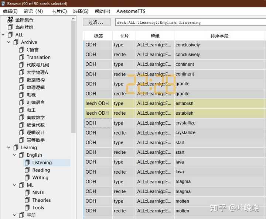
Task: Collapse the English deck branch
Action: click(x=14, y=155)
